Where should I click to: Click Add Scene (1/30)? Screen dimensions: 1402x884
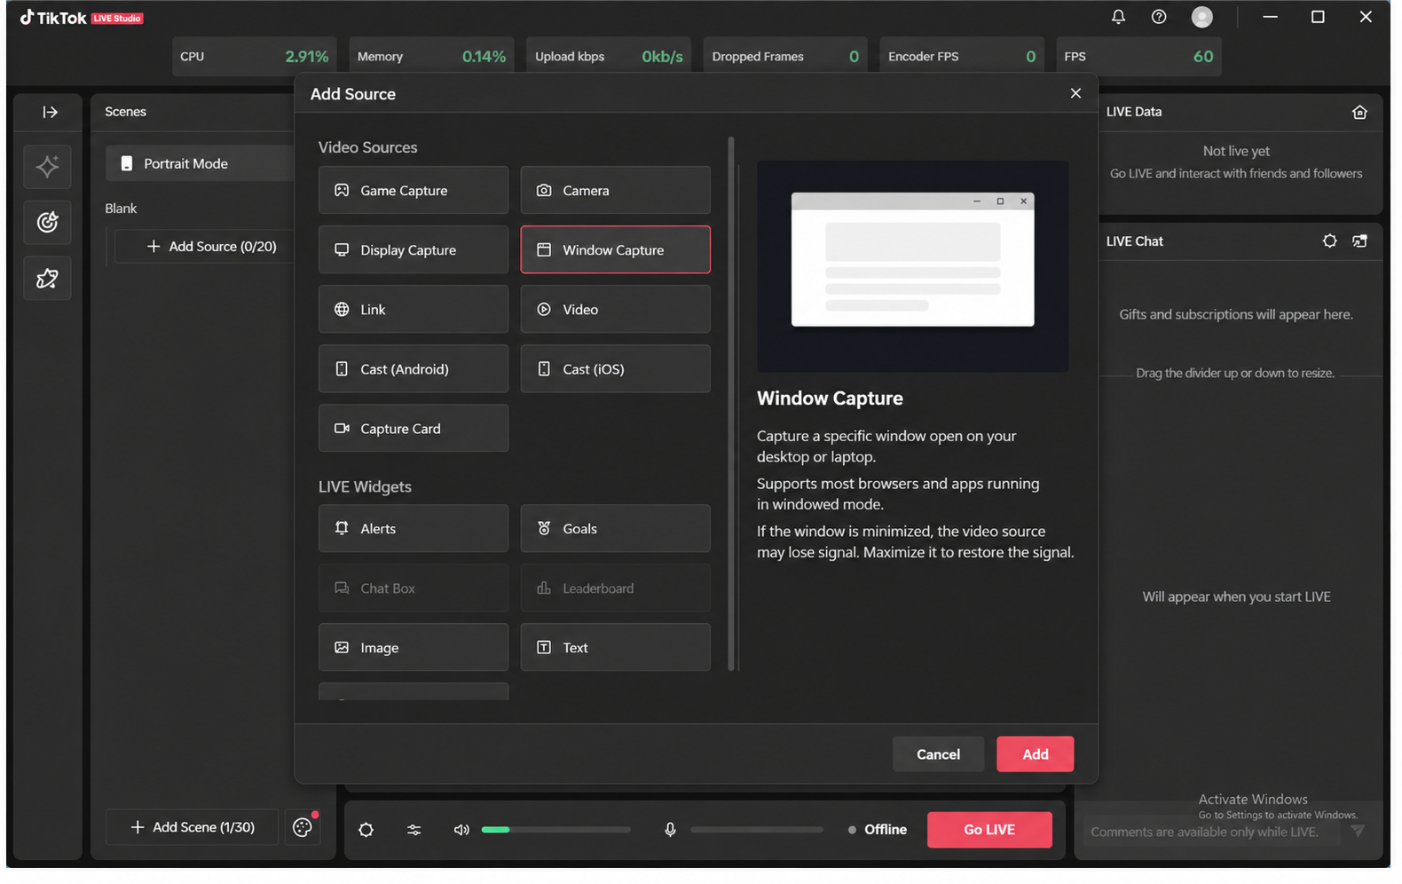(193, 827)
